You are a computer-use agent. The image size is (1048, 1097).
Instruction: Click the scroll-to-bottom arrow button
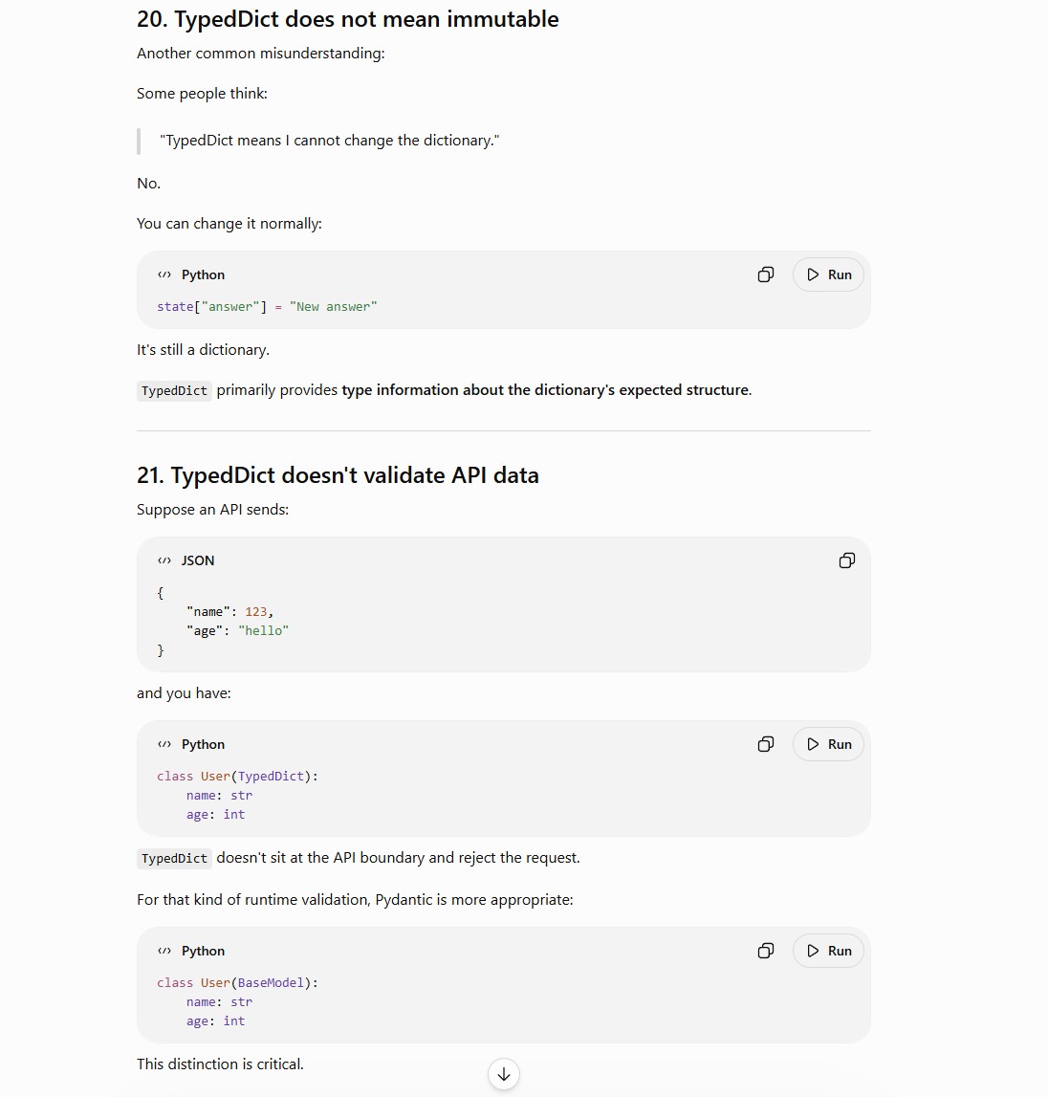504,1074
